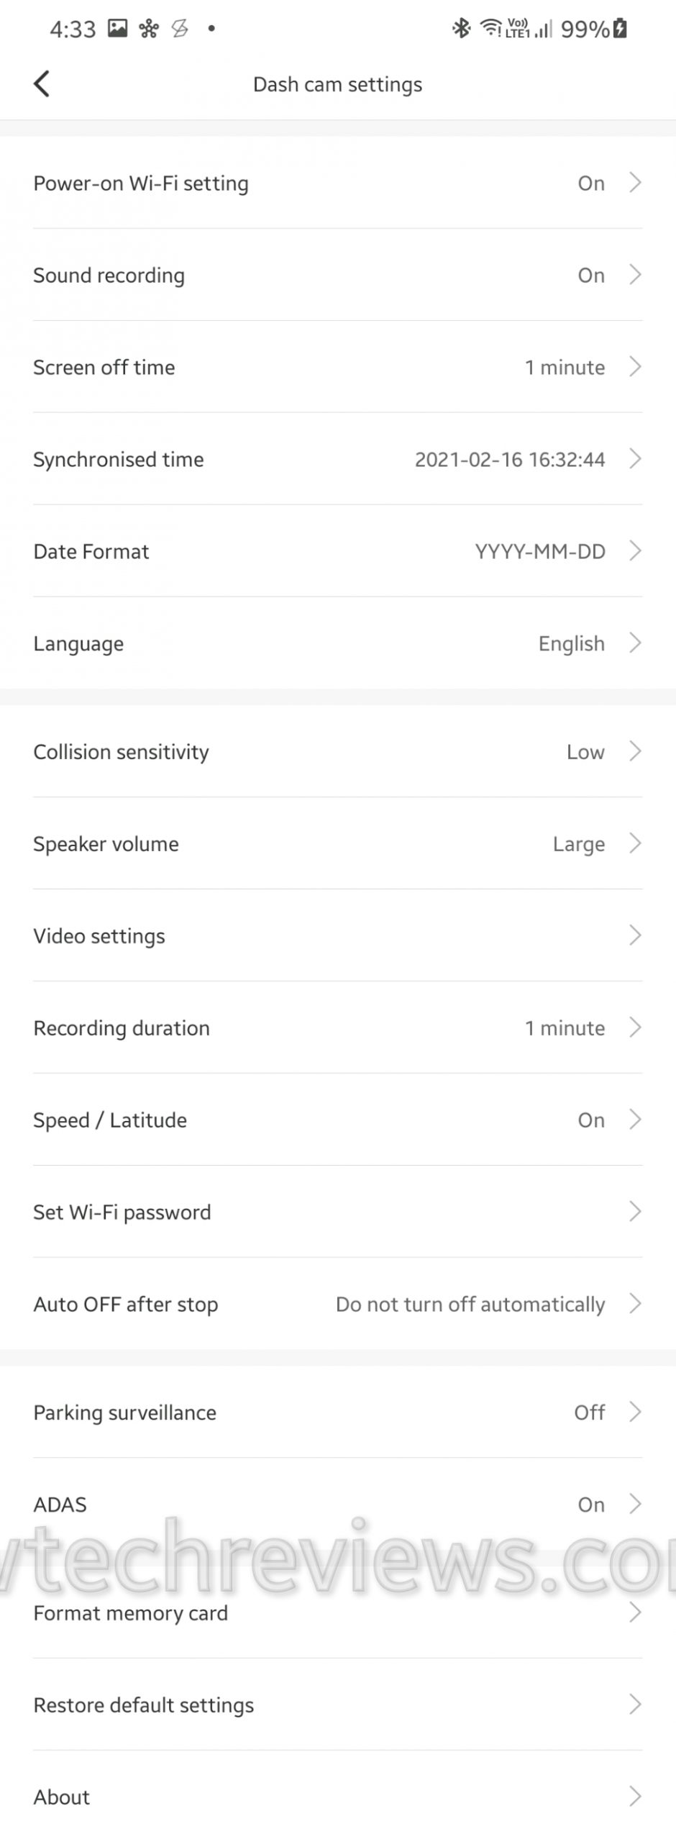Tap the chevron beside About

point(634,1797)
